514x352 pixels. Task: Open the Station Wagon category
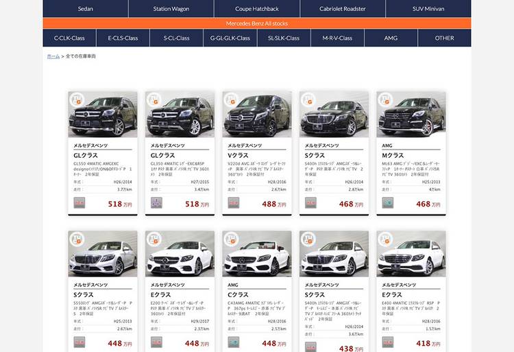tap(171, 9)
